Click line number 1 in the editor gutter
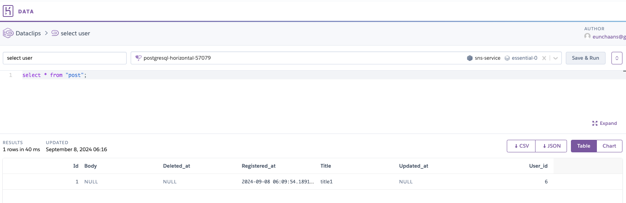626x203 pixels. click(x=11, y=75)
